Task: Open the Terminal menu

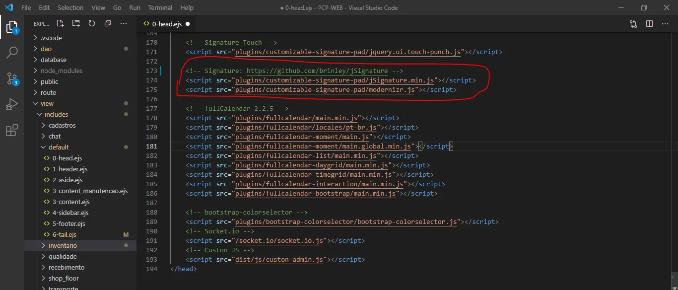Action: coord(160,7)
